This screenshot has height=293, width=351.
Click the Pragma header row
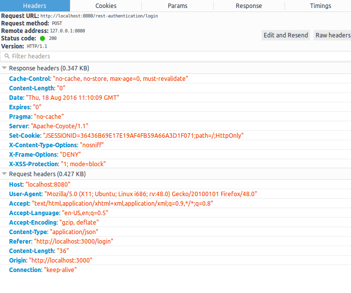click(x=176, y=117)
